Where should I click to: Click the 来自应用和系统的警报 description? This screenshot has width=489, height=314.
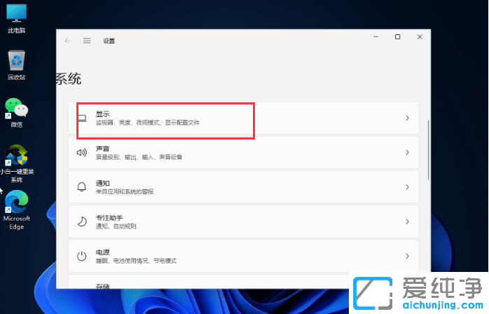[x=125, y=191]
